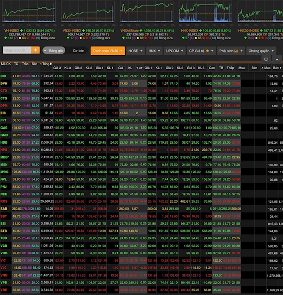This screenshot has width=283, height=295.
Task: Expand the HOSE exchange dropdown
Action: click(x=135, y=50)
